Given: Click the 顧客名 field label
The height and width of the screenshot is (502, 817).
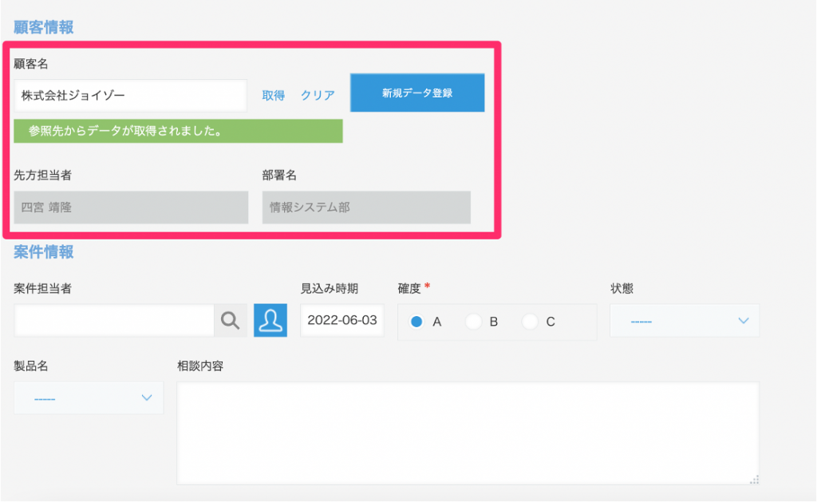Looking at the screenshot, I should click(x=31, y=64).
